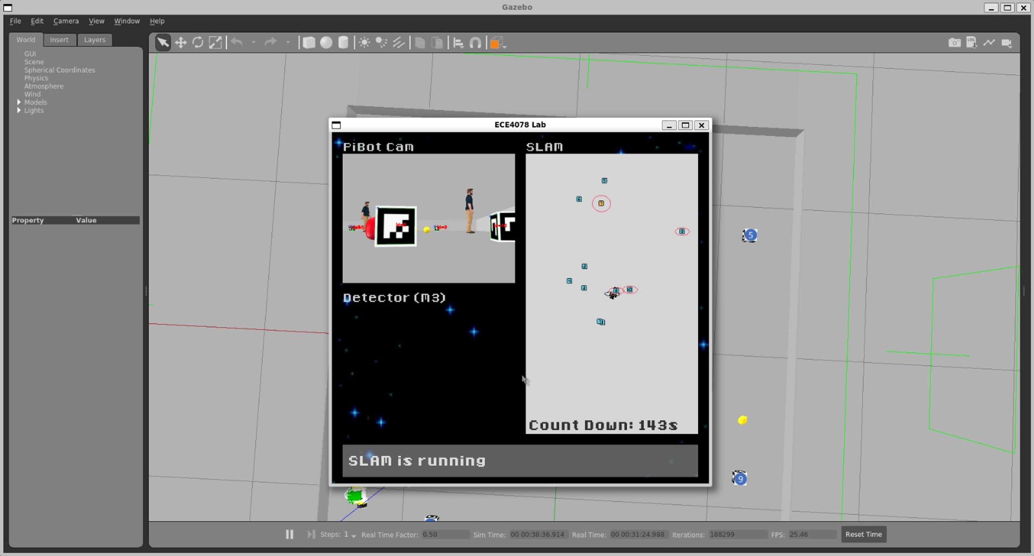Select Atmosphere in the world tree

click(x=44, y=86)
